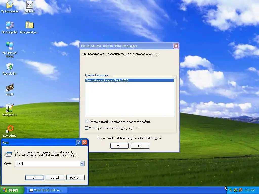Click the unhandled win32 exception message text

[121, 54]
